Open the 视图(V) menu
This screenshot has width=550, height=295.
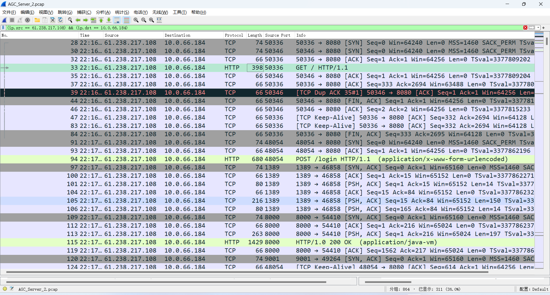pyautogui.click(x=46, y=12)
